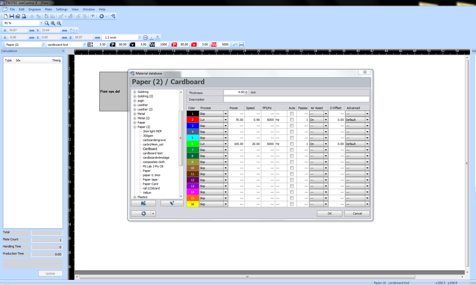Collapse the Paper (2) material group
This screenshot has width=476, height=285.
pos(135,127)
